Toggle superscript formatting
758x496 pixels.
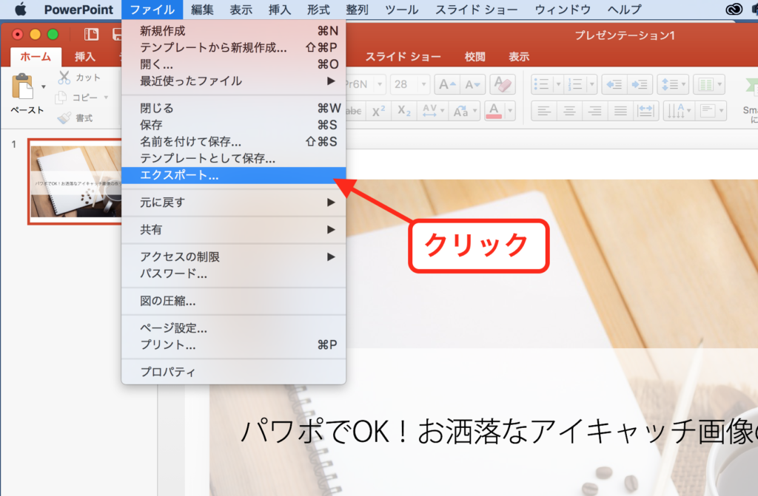coord(378,111)
